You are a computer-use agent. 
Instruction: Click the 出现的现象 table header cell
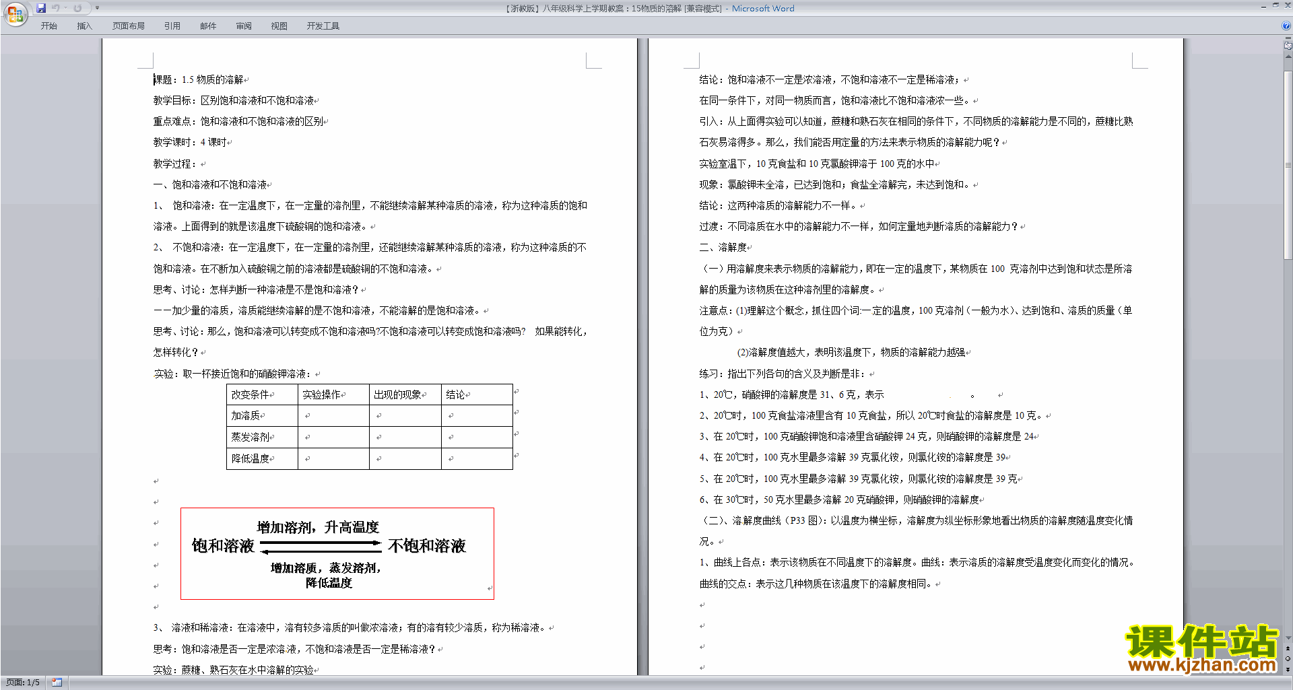pos(405,394)
